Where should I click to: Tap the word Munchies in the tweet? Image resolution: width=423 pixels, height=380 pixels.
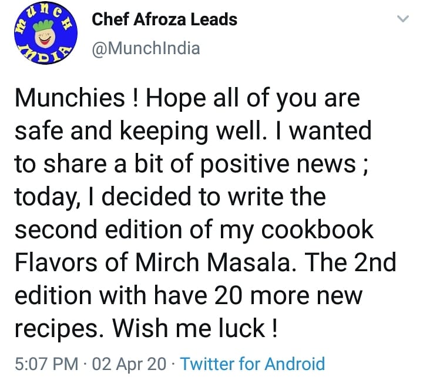(x=70, y=98)
